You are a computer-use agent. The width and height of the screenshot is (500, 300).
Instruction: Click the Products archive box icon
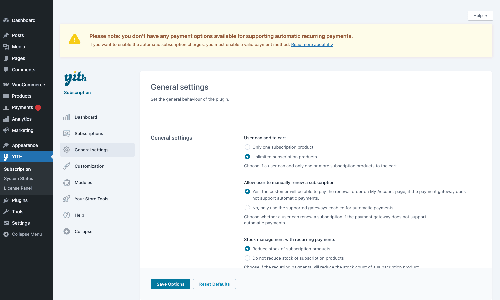tap(6, 96)
